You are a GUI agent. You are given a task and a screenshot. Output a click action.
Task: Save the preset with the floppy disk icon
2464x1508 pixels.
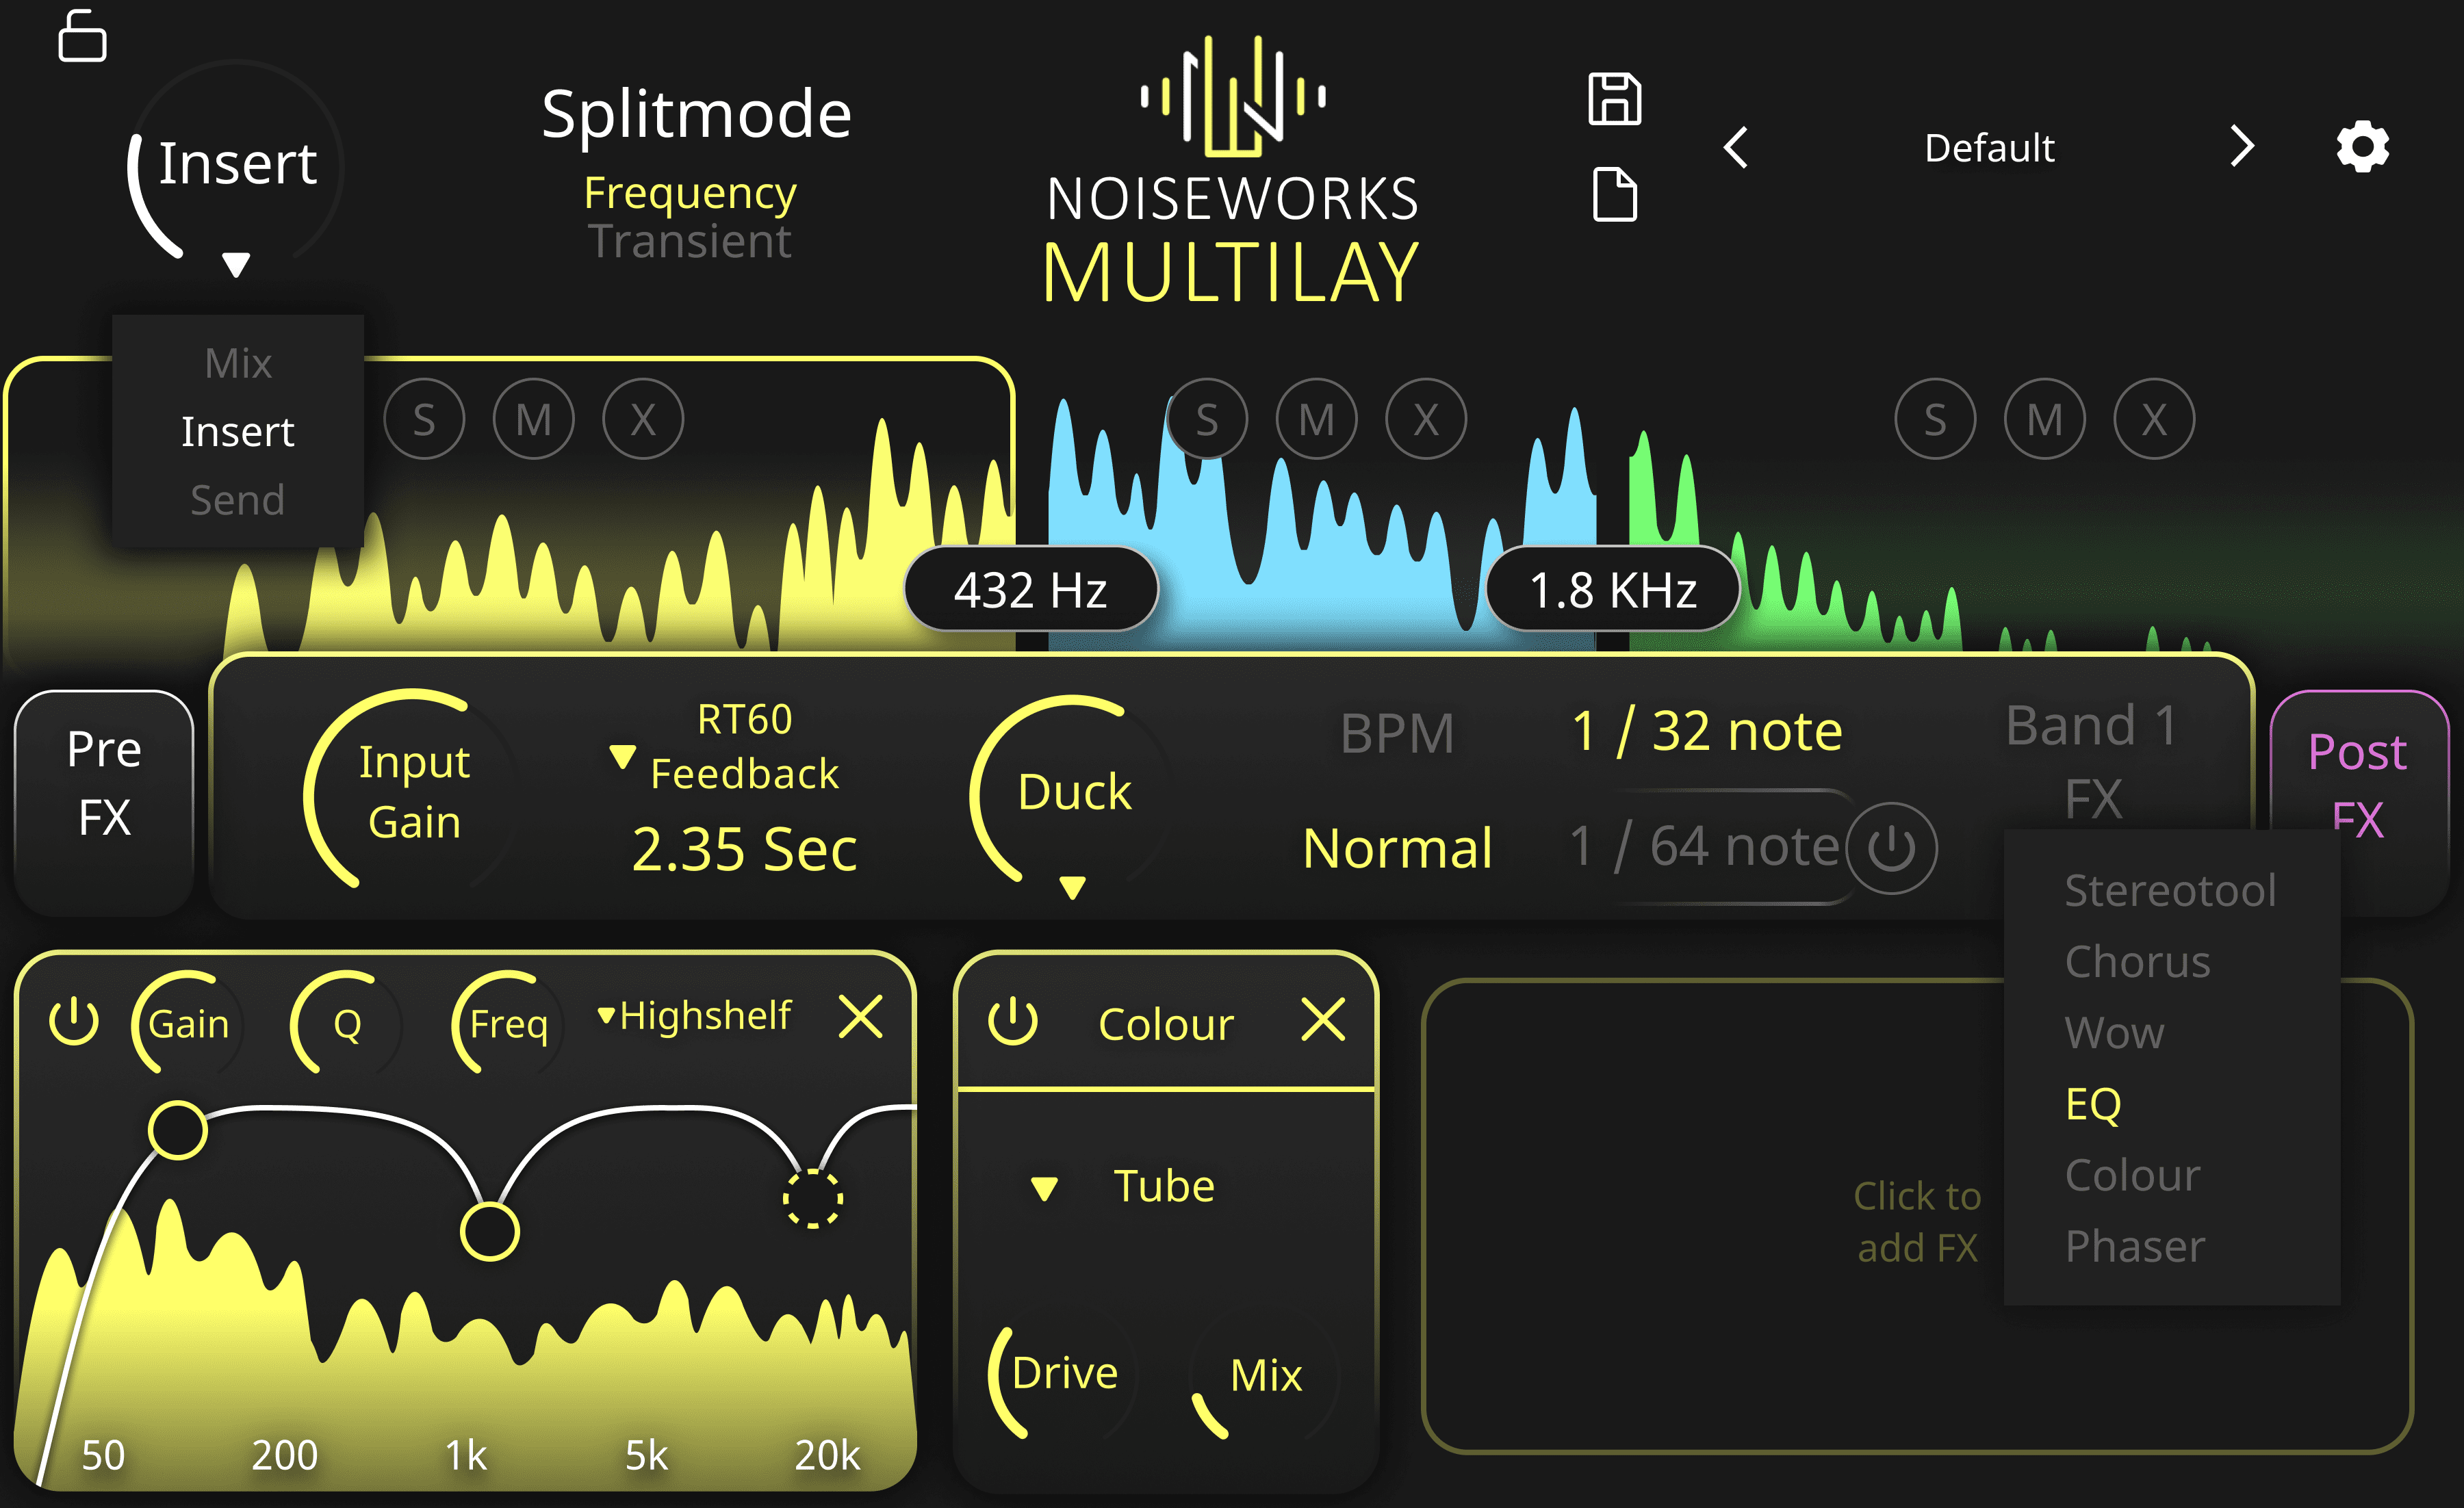tap(1615, 99)
